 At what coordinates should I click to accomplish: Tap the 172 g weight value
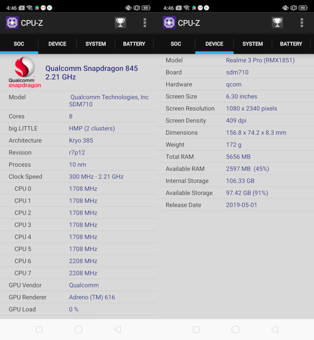click(x=234, y=145)
